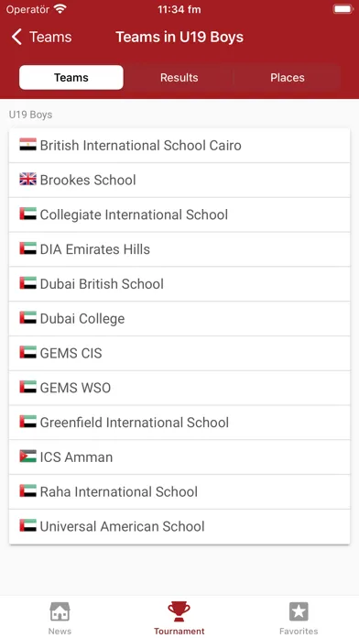Select the Tournament trophy icon
The image size is (359, 638).
point(179,611)
